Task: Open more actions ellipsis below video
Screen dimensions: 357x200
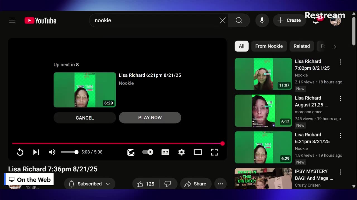Action: 220,184
